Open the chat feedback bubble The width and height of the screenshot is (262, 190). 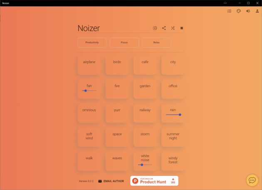252,180
